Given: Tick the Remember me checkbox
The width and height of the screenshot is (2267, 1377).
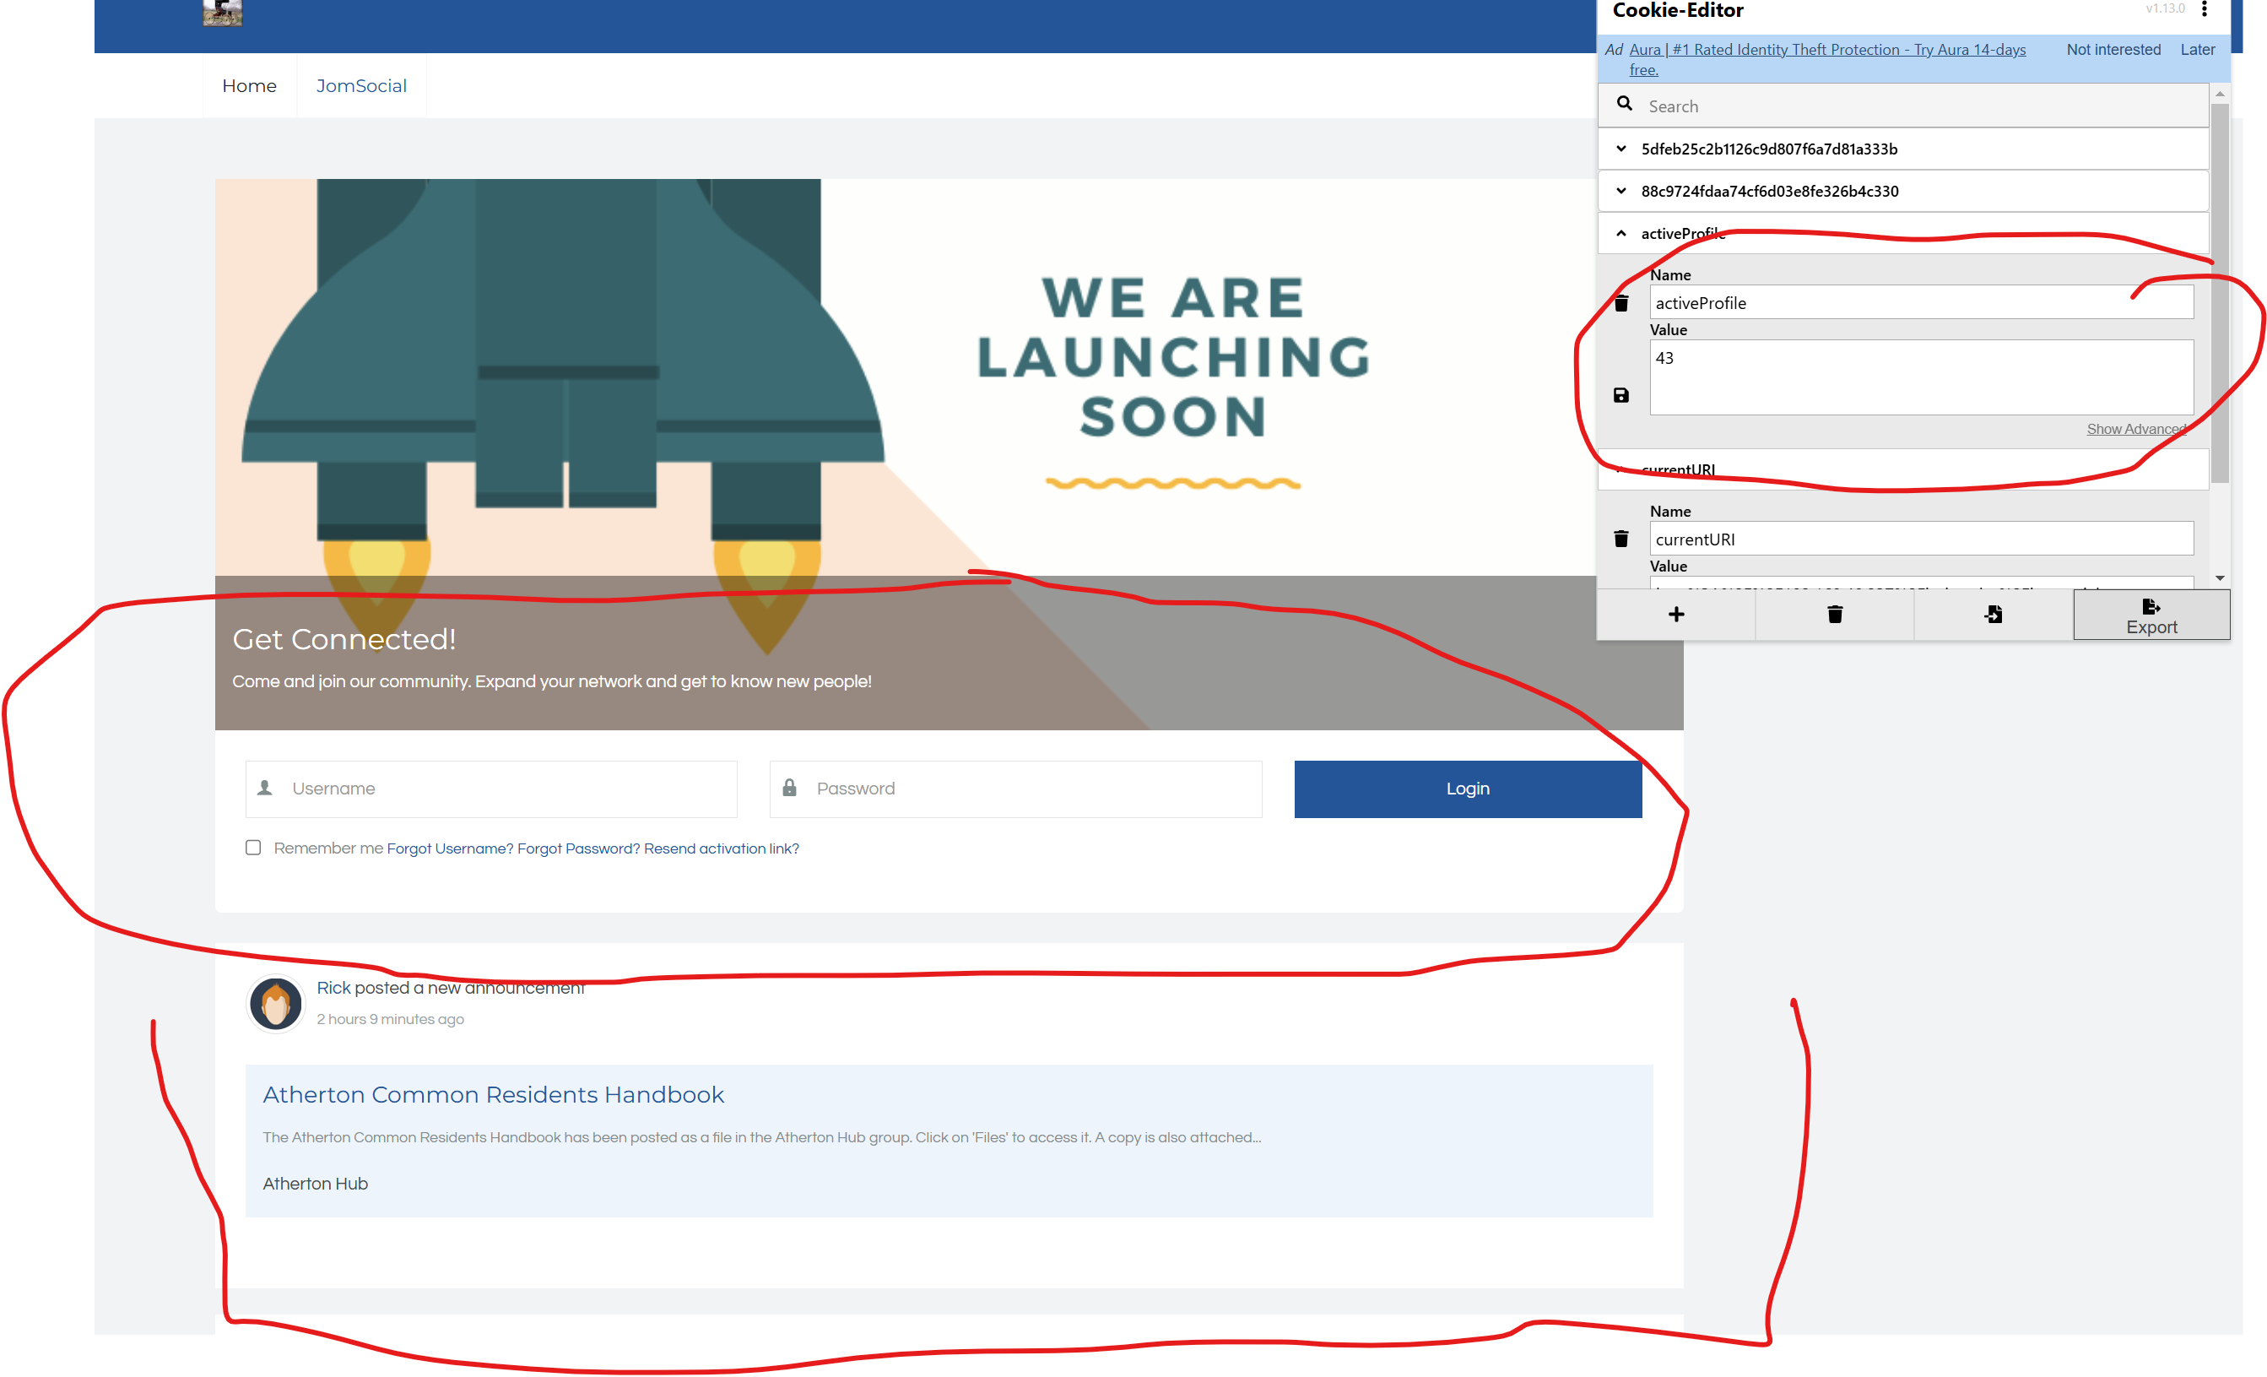Looking at the screenshot, I should point(253,848).
